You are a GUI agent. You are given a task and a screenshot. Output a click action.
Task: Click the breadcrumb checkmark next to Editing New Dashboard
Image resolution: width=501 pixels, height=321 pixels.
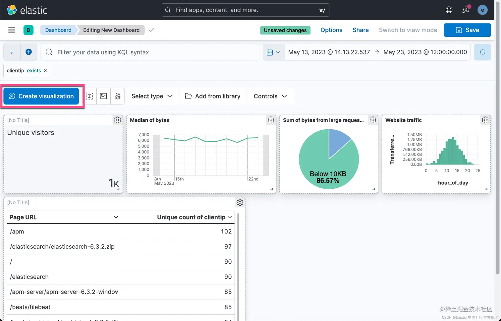click(151, 30)
